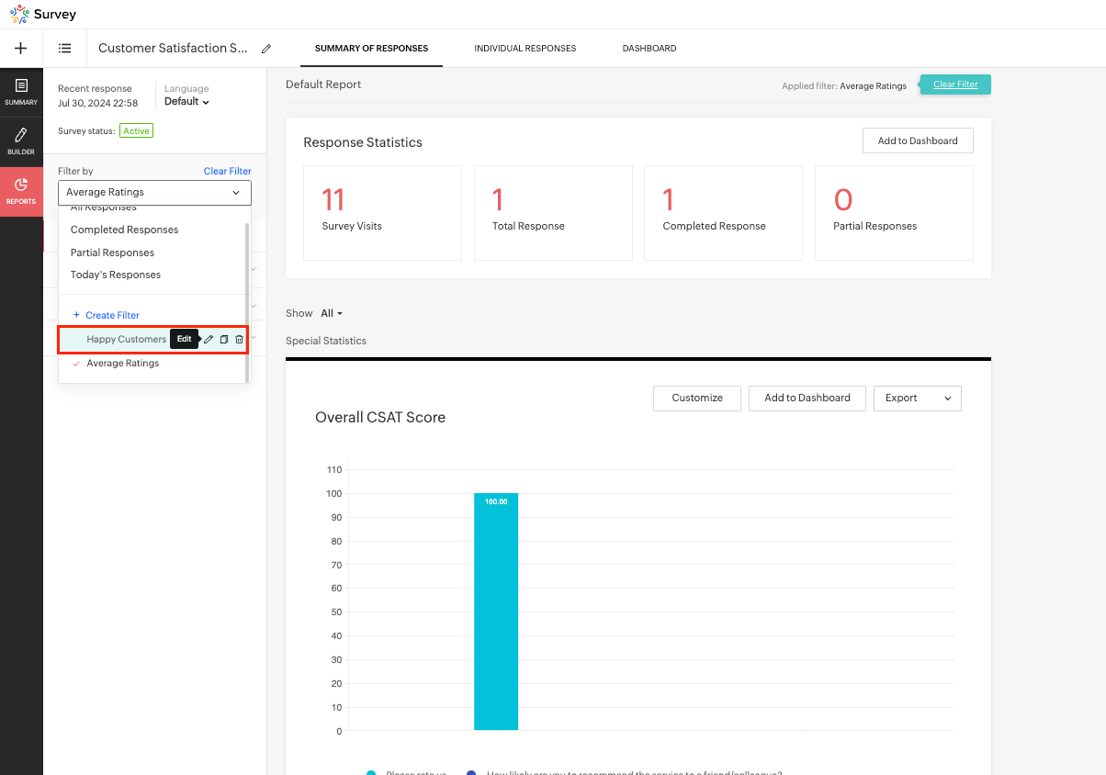Click the pencil icon next to survey title

click(266, 49)
